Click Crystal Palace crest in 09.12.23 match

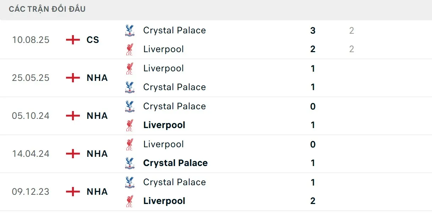coord(130,182)
